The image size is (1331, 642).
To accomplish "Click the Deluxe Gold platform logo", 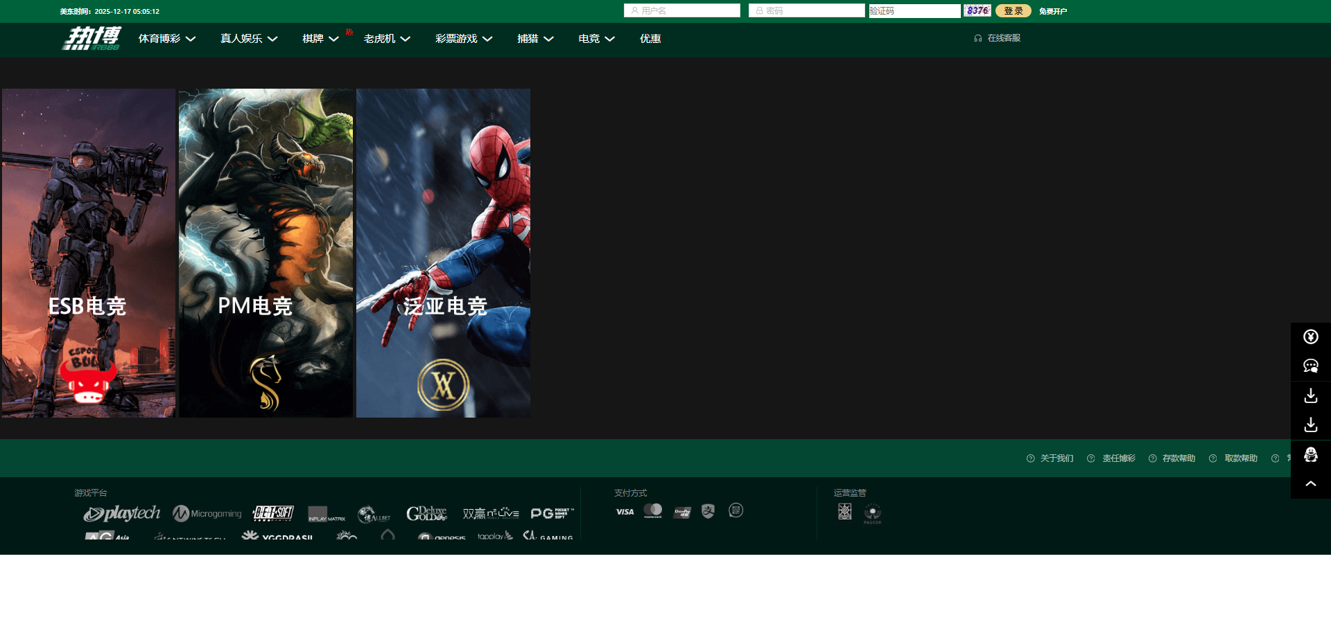I will click(427, 513).
